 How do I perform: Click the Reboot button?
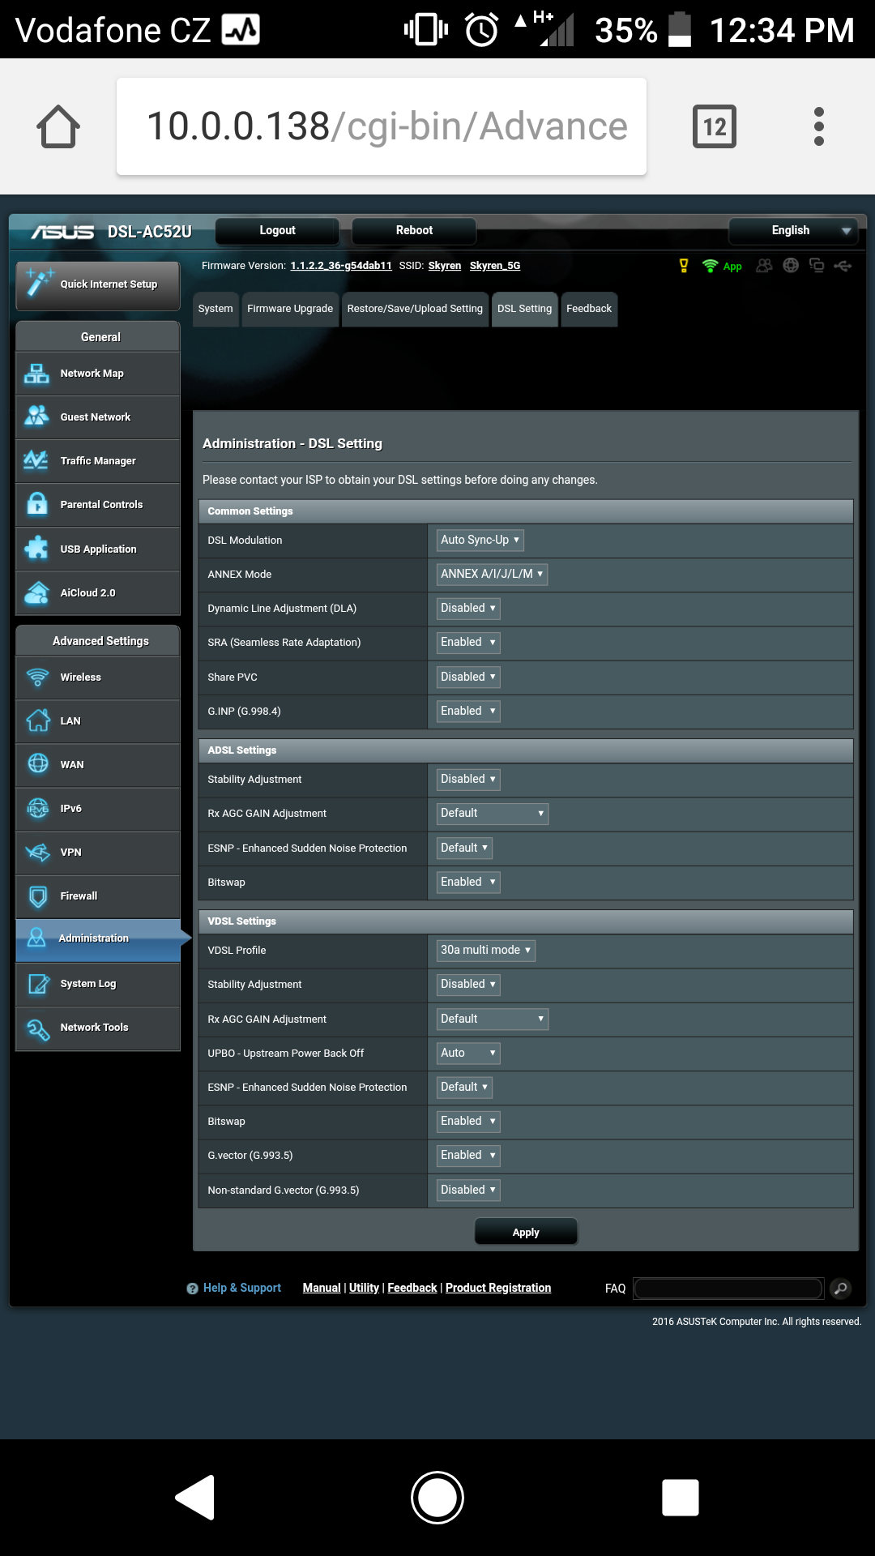tap(414, 230)
